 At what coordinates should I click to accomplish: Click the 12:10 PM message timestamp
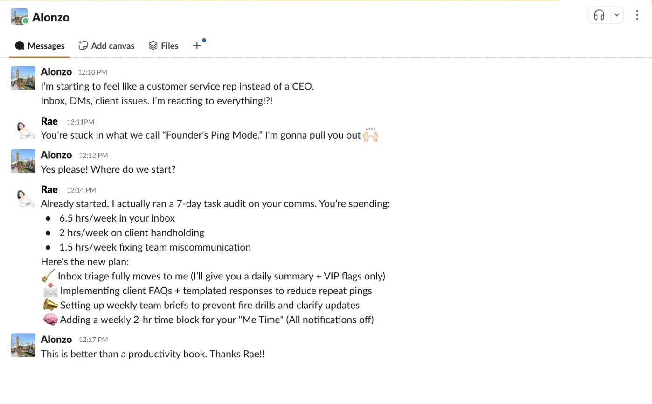92,72
